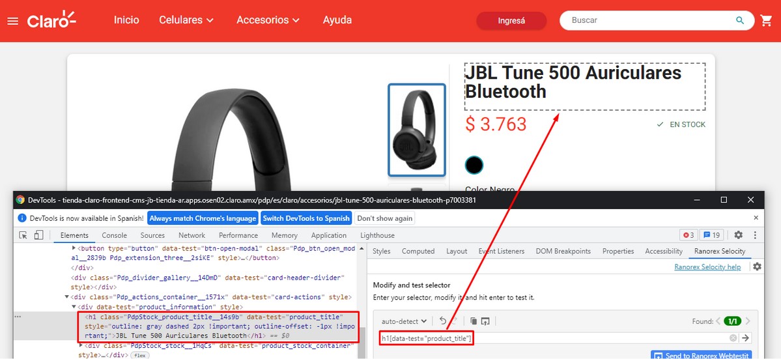The image size is (781, 359).
Task: Expand the Accesorios dropdown menu
Action: point(268,20)
